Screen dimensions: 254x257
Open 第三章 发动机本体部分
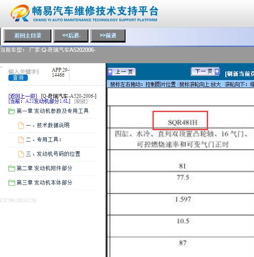point(44,182)
